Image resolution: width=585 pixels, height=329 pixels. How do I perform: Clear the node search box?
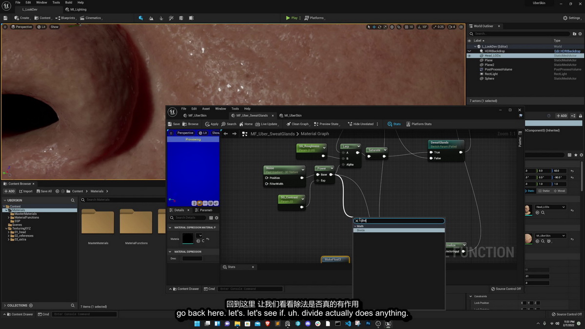(x=356, y=221)
